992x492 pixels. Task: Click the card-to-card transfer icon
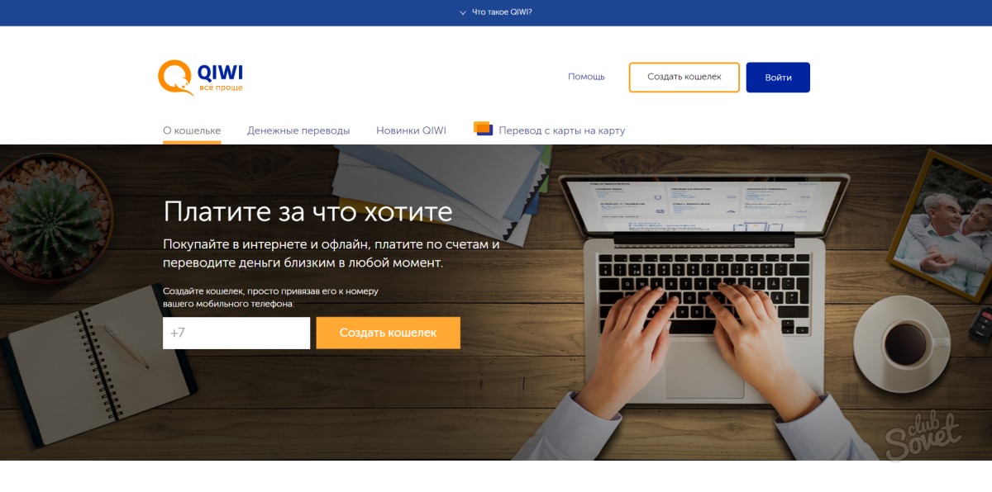(484, 128)
